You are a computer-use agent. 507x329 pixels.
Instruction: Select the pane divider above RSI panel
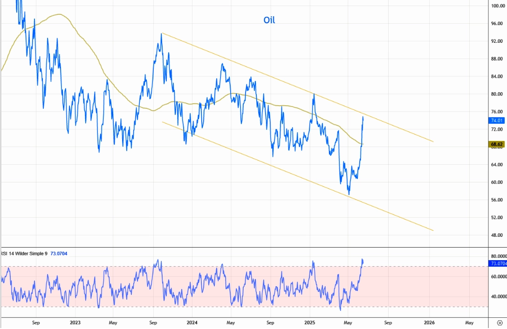[x=244, y=247]
